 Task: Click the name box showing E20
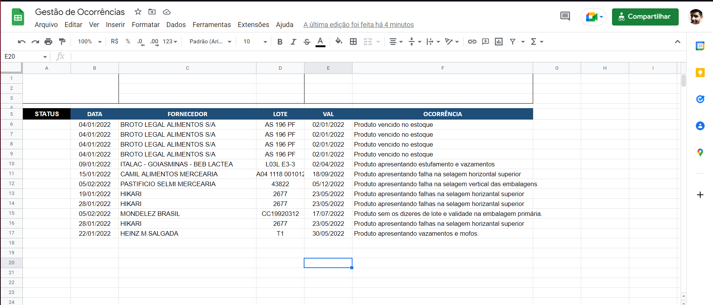pos(26,57)
